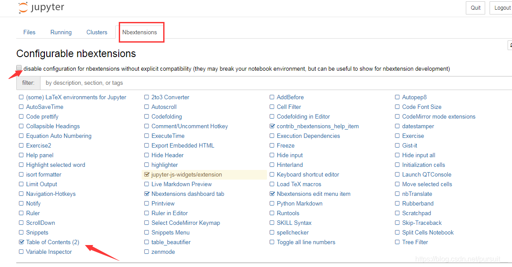
Task: Select Codefolding in Editor extension
Action: (x=304, y=117)
